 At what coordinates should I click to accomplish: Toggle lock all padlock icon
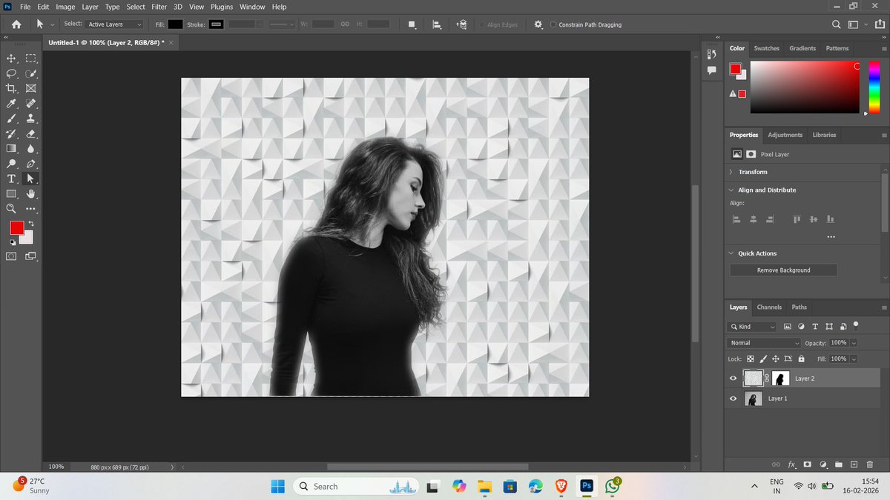801,359
